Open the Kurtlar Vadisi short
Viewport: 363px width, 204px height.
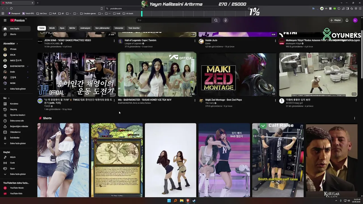(332, 160)
